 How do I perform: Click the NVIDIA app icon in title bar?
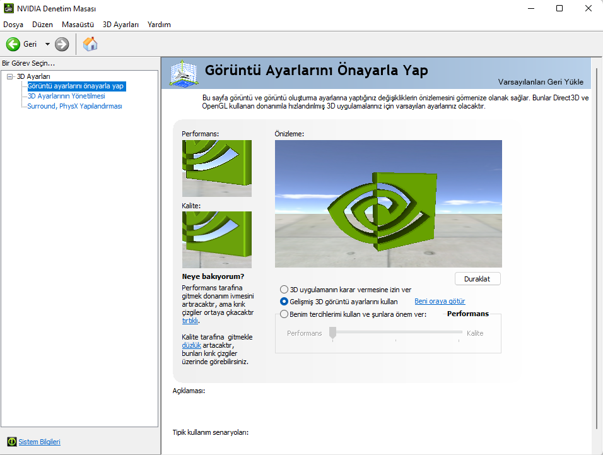coord(8,8)
